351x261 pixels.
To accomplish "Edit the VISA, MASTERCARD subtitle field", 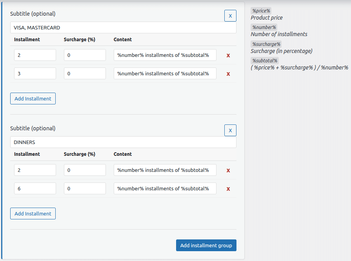I will pyautogui.click(x=123, y=27).
